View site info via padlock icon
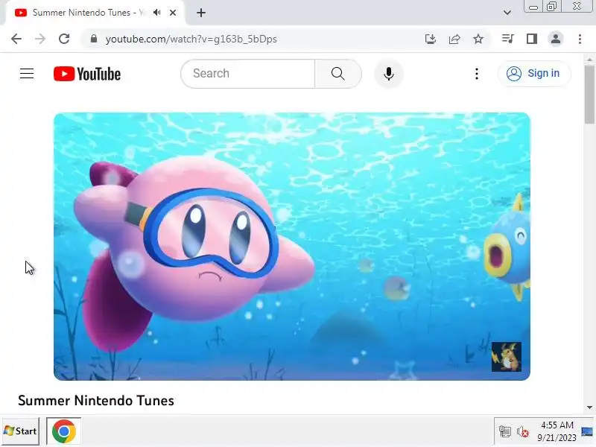Viewport: 596px width, 447px height. 94,39
